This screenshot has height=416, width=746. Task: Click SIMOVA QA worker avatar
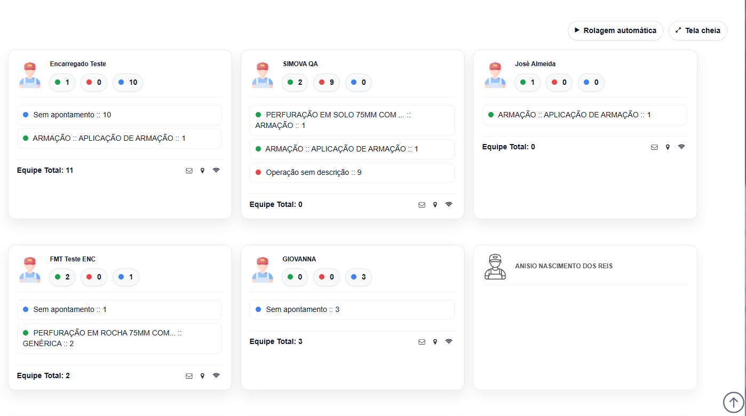[262, 75]
